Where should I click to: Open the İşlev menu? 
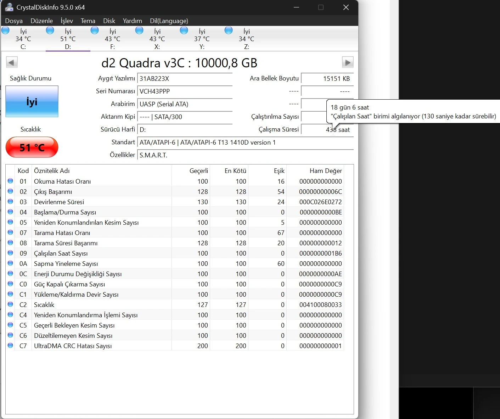67,21
